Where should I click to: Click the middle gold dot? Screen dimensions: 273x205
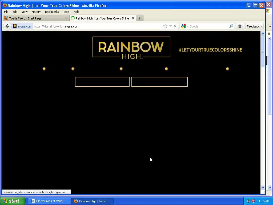tap(121, 69)
